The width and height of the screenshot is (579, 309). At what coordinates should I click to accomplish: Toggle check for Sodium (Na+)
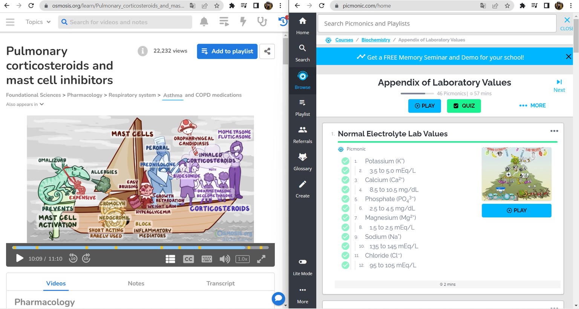tap(345, 237)
